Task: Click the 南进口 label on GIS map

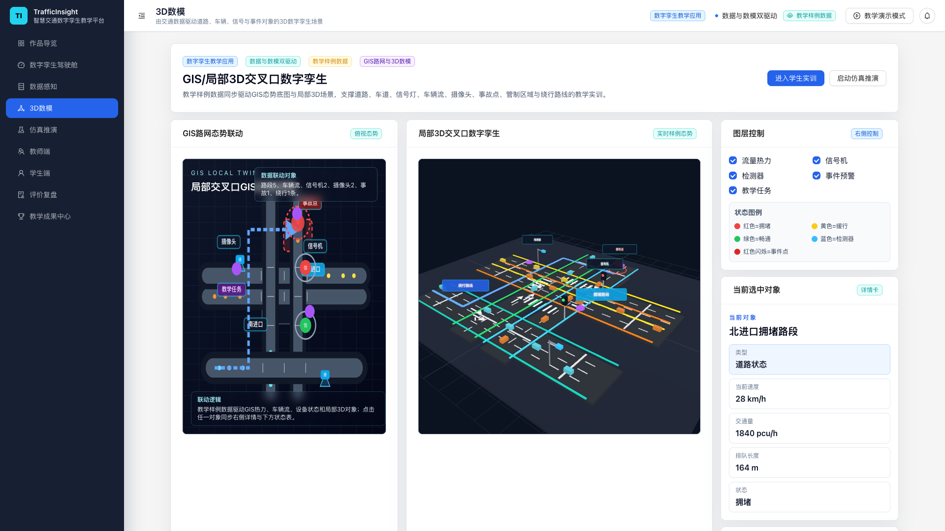Action: [x=255, y=324]
